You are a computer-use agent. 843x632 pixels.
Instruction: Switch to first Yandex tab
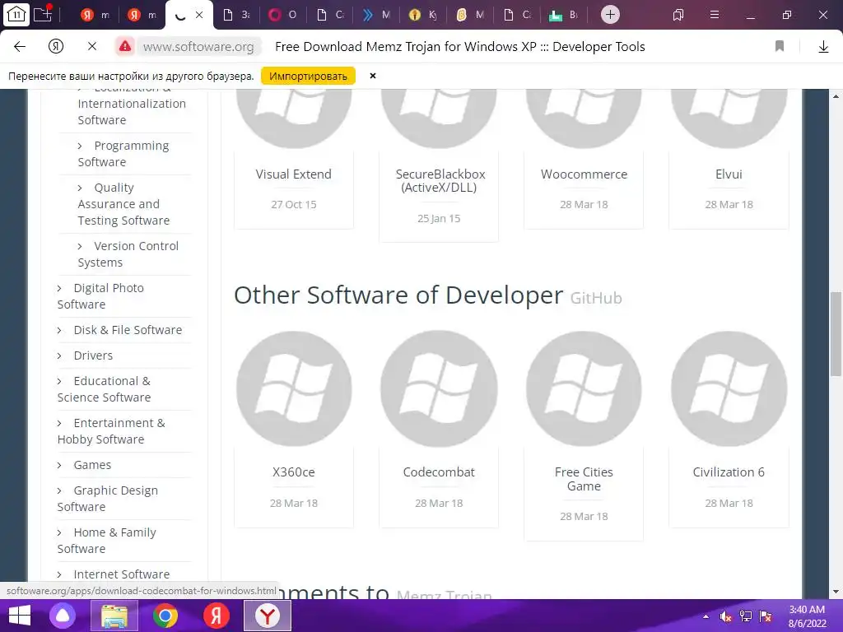click(95, 15)
